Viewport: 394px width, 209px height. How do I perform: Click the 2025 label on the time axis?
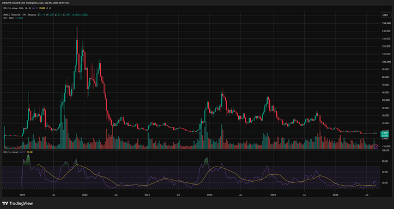(x=273, y=195)
